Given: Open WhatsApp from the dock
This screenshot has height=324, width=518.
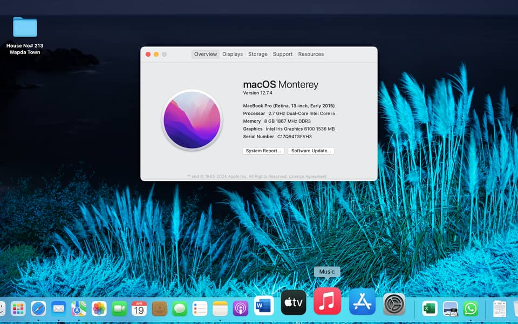Looking at the screenshot, I should click(471, 309).
